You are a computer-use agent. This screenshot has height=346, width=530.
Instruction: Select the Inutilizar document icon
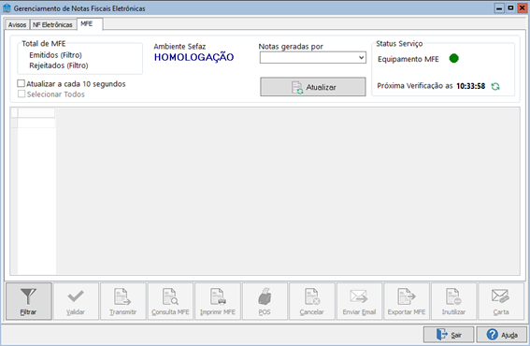pos(453,301)
